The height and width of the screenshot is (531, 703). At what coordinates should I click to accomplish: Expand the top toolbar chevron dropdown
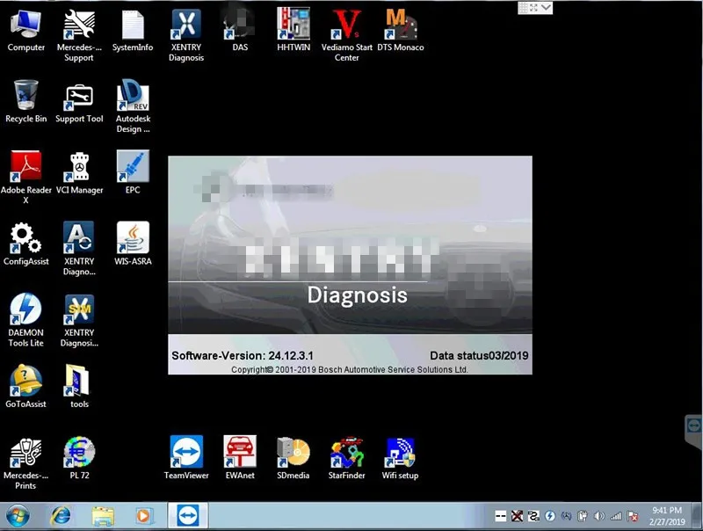[546, 7]
